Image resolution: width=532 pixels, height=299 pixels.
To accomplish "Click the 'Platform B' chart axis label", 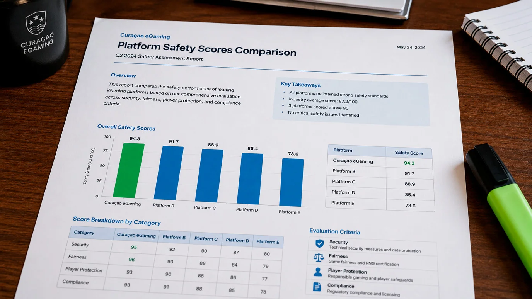I will (x=163, y=206).
